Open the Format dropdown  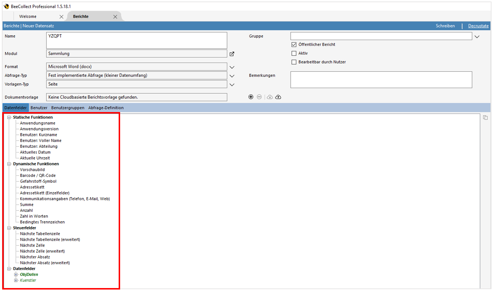[x=232, y=67]
